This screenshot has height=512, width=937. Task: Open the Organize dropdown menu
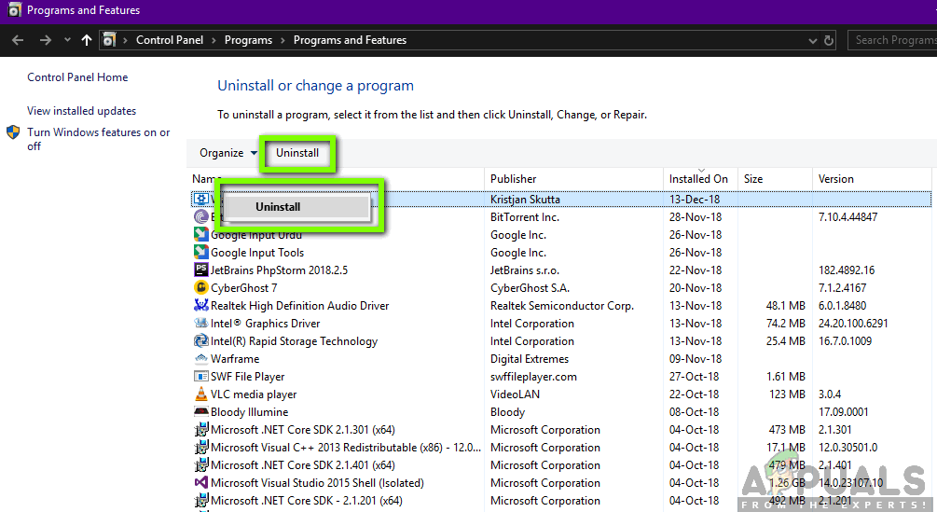228,153
